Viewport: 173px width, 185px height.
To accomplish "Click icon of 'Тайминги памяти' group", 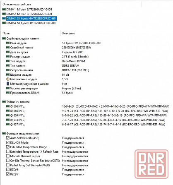I will [4, 102].
